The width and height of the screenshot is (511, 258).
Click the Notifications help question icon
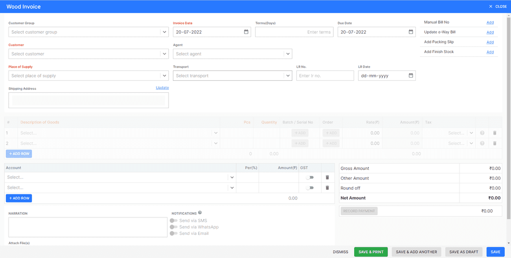[200, 213]
